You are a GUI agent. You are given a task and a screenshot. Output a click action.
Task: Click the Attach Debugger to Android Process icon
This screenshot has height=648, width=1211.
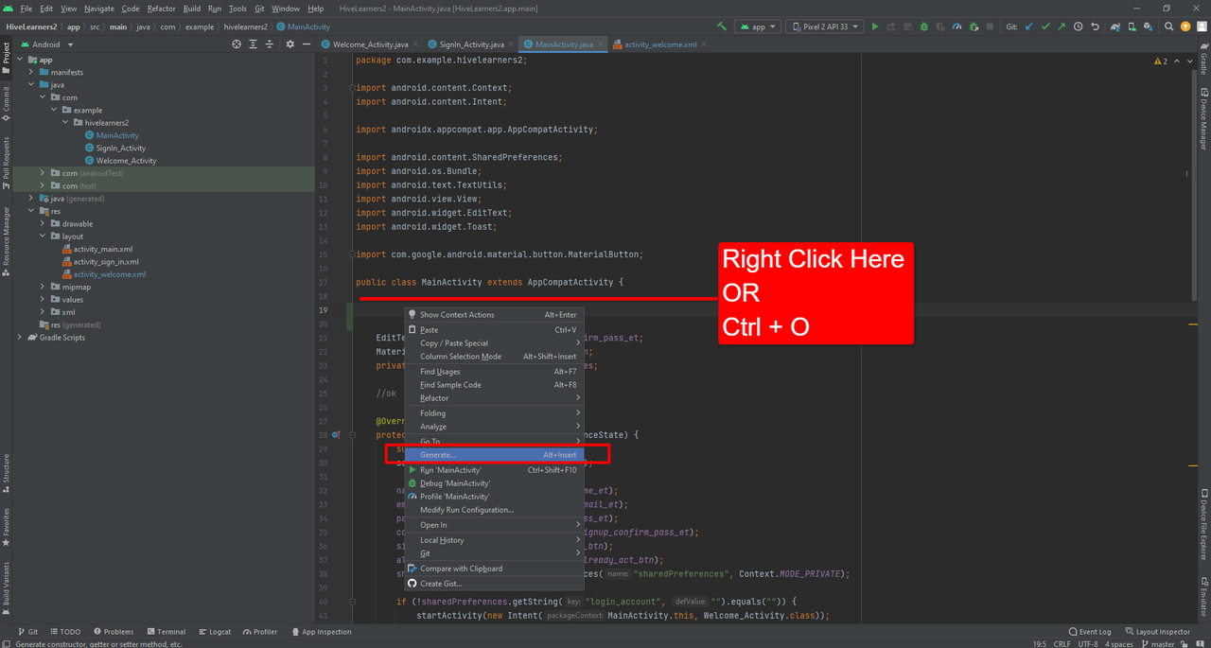974,26
